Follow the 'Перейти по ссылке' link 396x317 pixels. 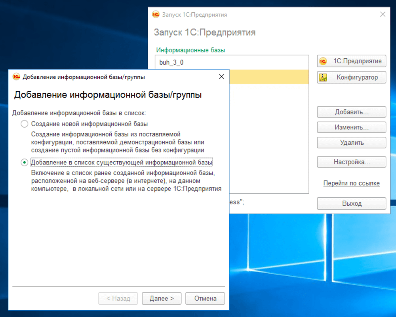click(352, 183)
